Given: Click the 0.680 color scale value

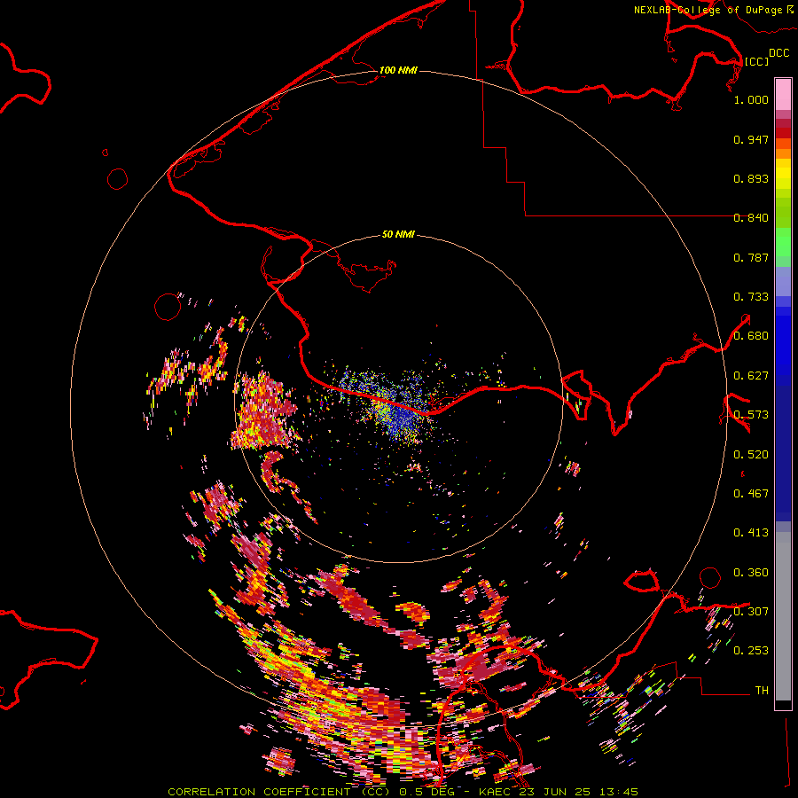Looking at the screenshot, I should click(751, 336).
